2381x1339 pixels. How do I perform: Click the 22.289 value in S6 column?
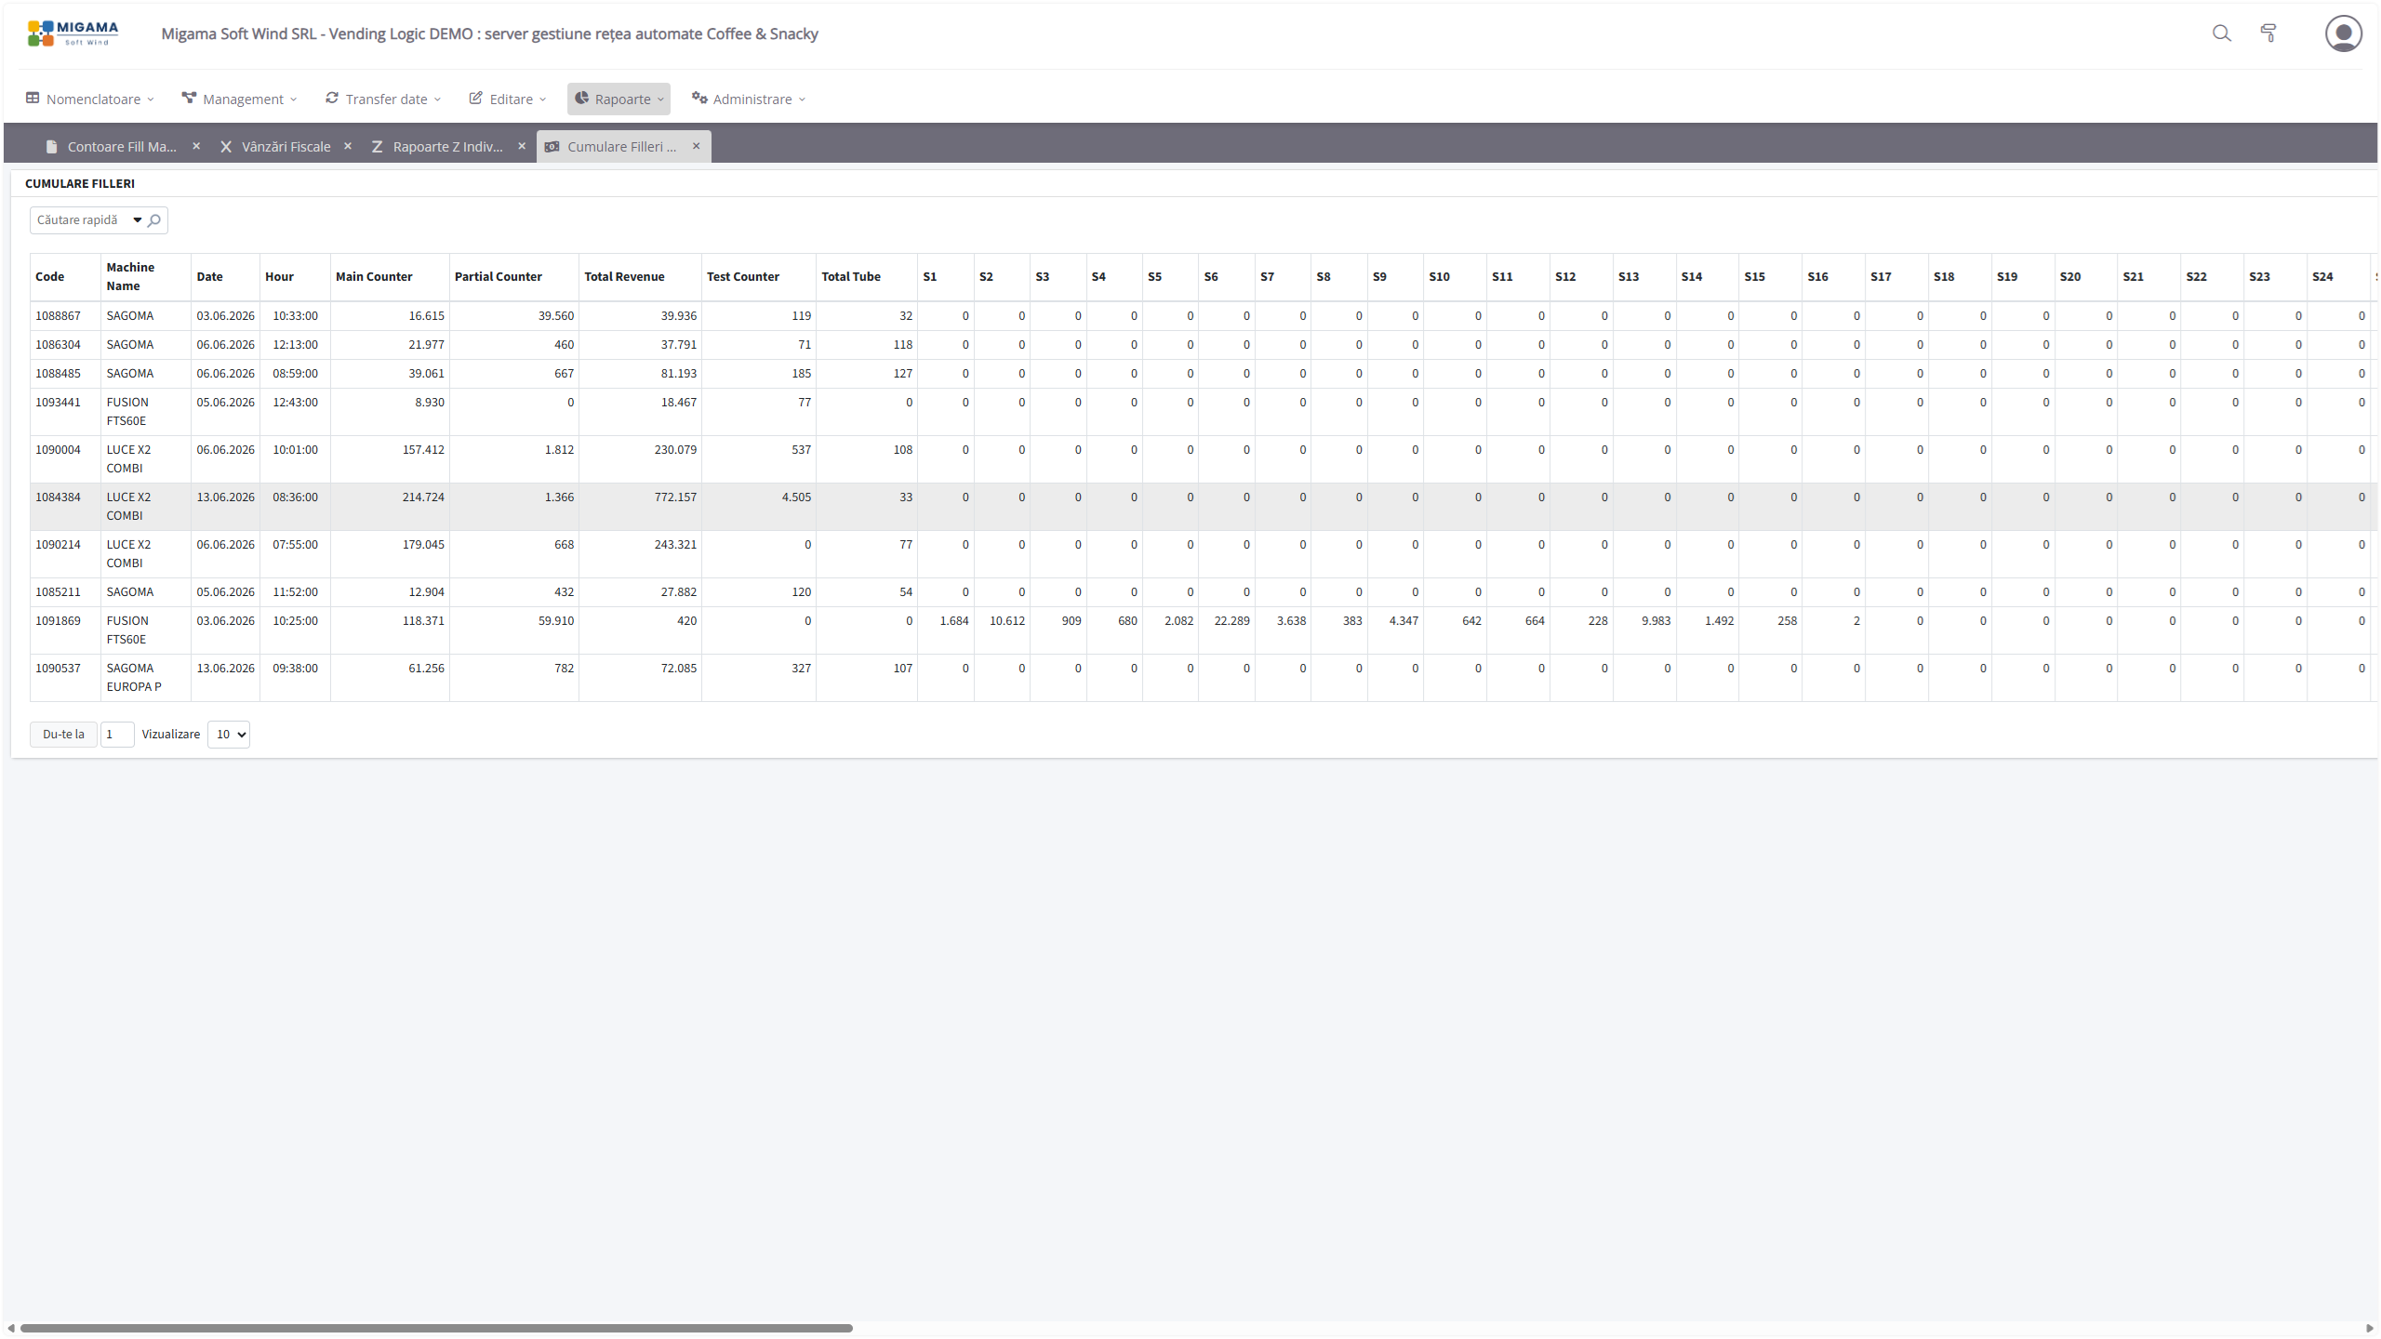click(x=1231, y=621)
